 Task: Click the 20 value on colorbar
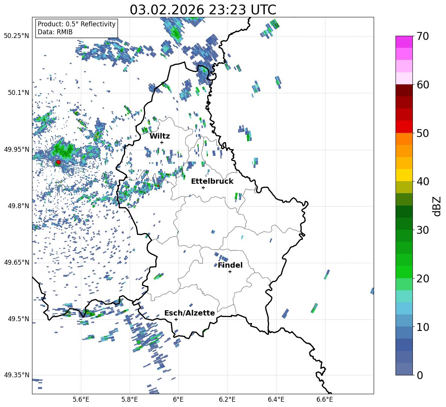(x=423, y=279)
